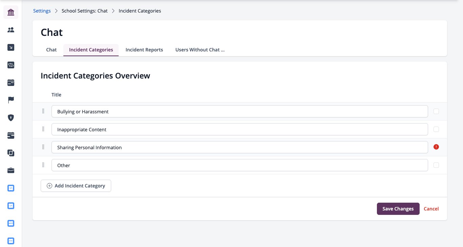The height and width of the screenshot is (247, 463).
Task: Edit the Sharing Personal Information title field
Action: (240, 147)
